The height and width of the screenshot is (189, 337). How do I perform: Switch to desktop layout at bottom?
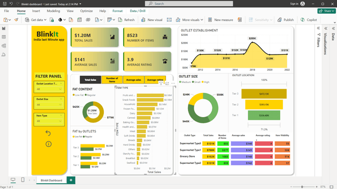[x=13, y=180]
